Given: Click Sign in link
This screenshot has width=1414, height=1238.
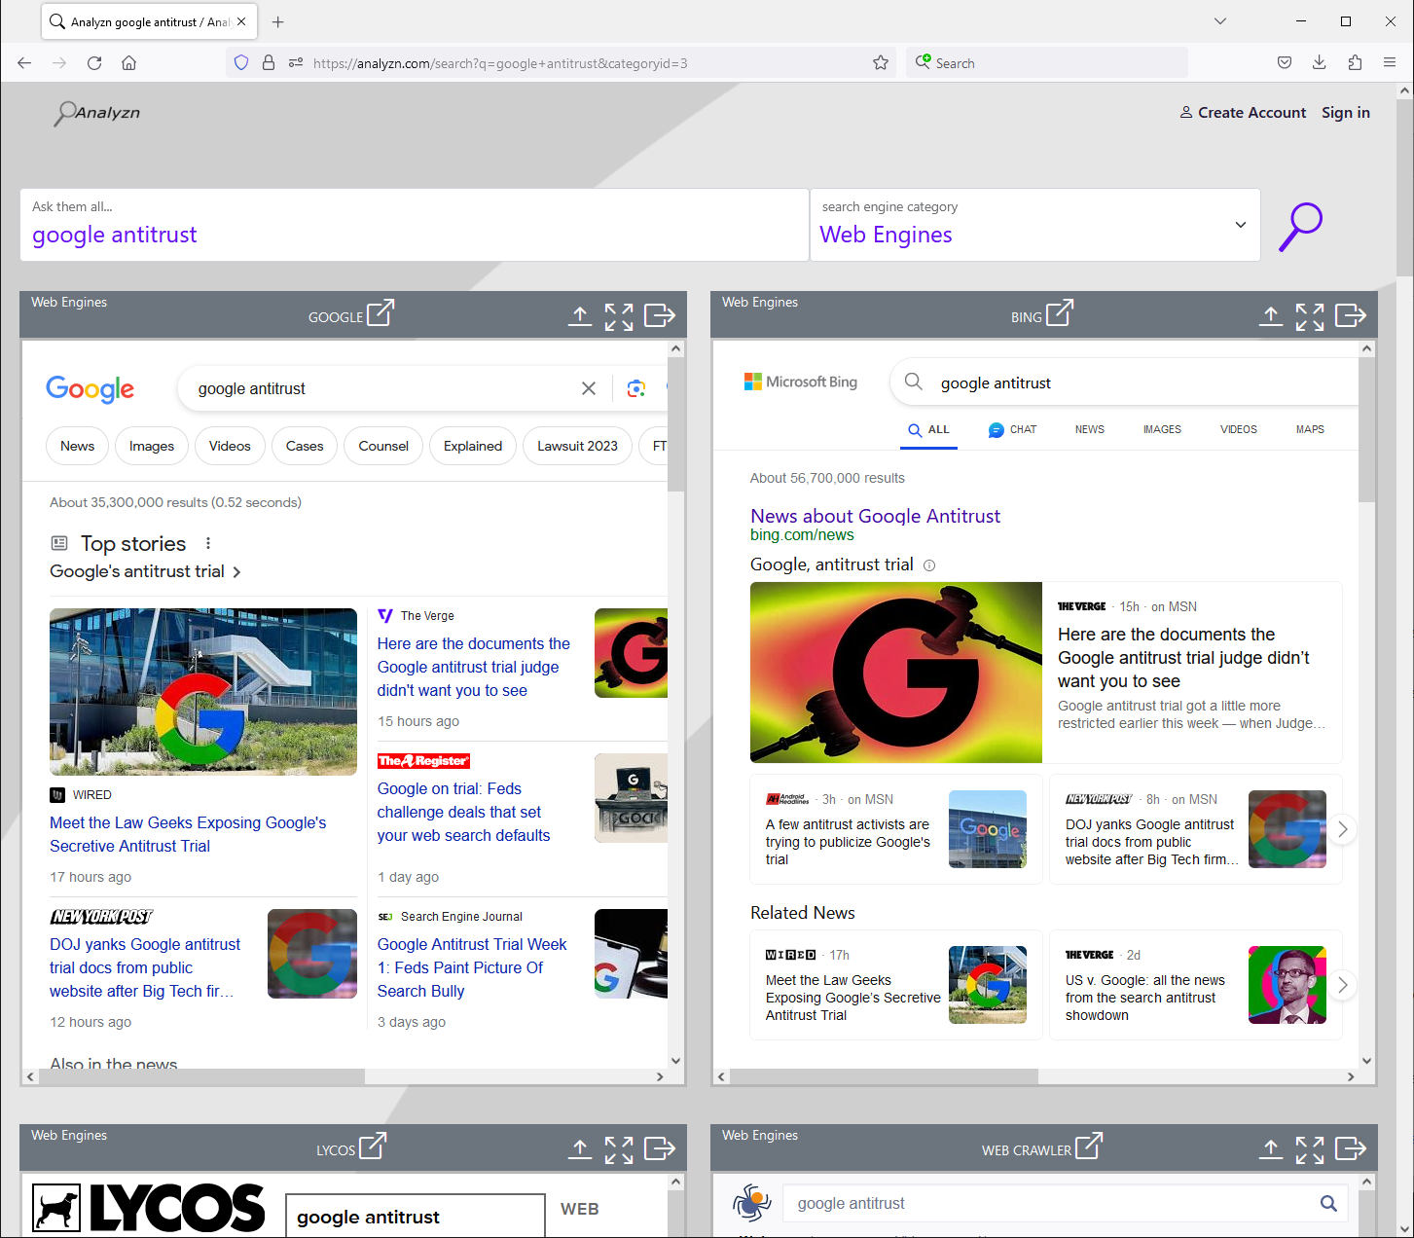Looking at the screenshot, I should 1346,113.
